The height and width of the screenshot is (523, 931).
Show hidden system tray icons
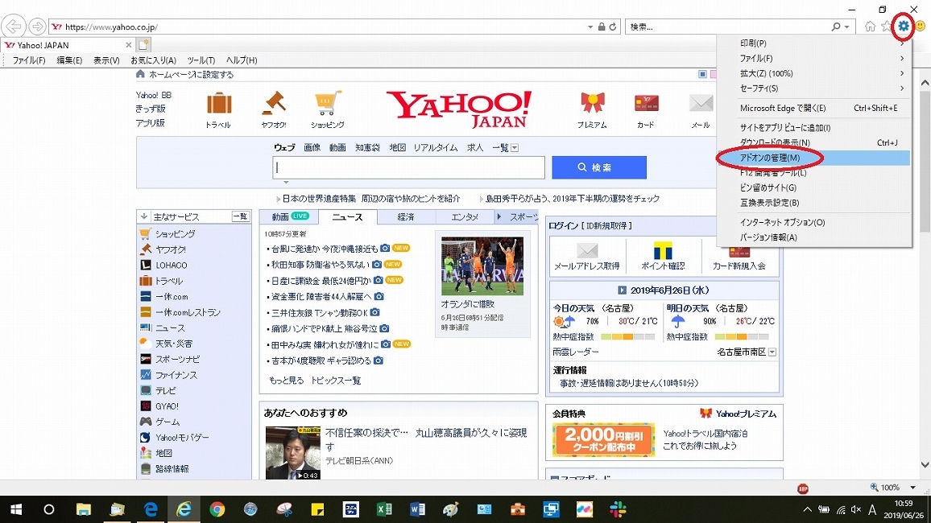coord(808,509)
